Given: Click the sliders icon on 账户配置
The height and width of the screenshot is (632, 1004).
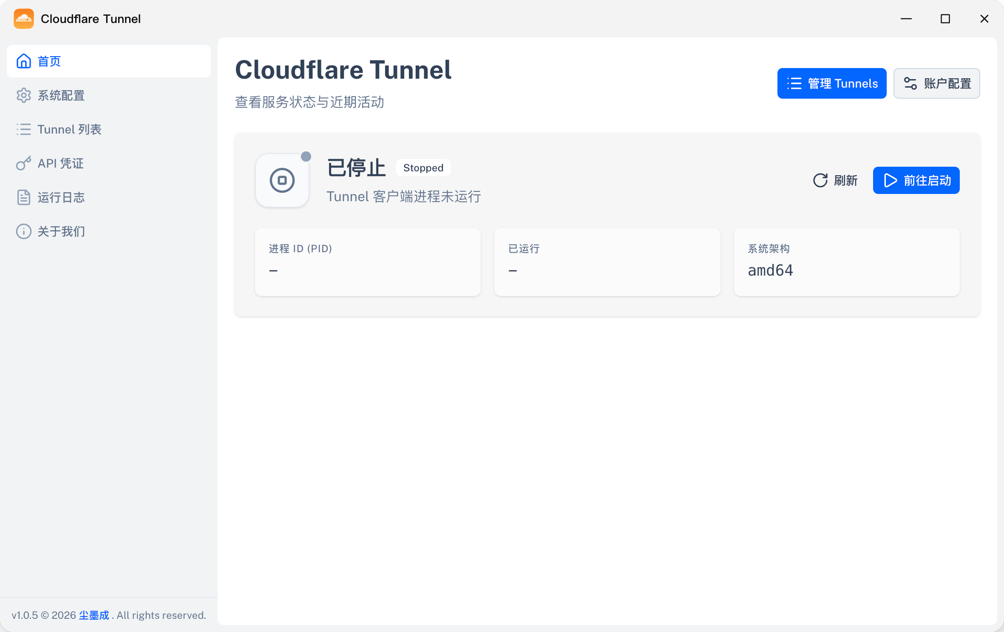Looking at the screenshot, I should click(910, 83).
